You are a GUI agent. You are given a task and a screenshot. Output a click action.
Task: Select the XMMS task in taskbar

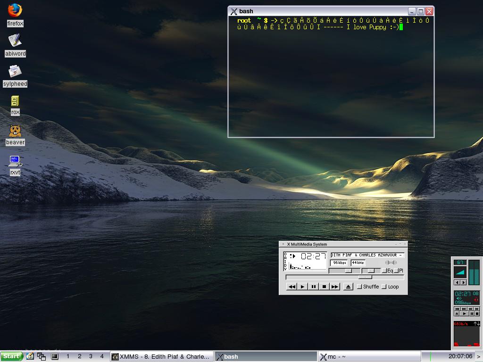162,356
